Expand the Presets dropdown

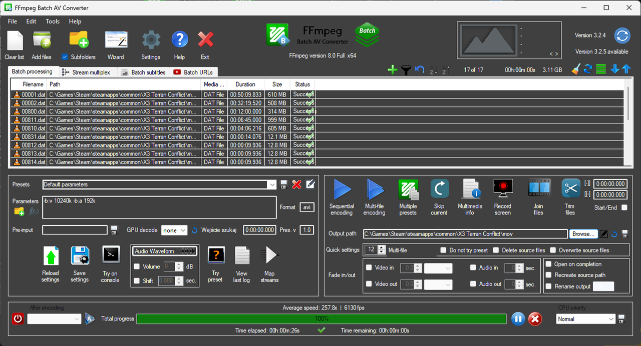[x=272, y=184]
